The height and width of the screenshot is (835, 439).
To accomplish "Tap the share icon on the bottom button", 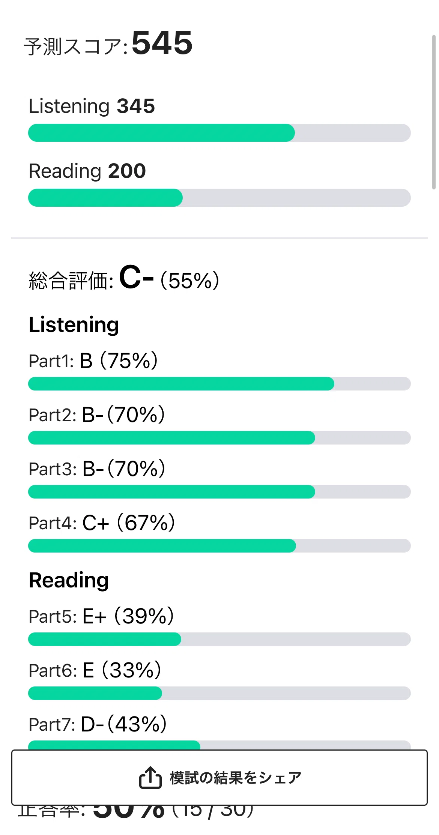I will pyautogui.click(x=150, y=777).
